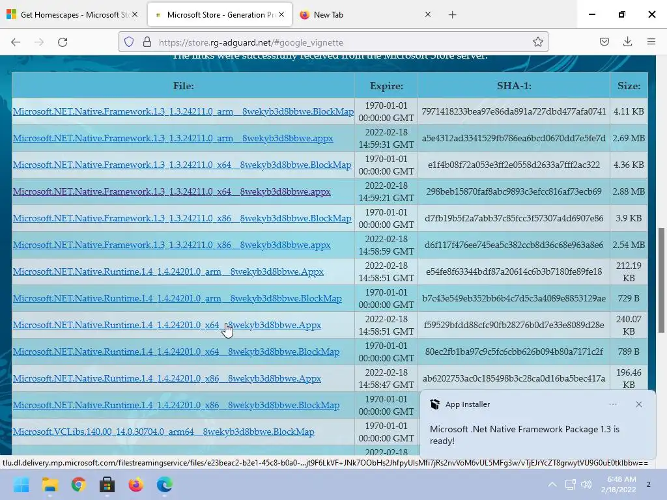Close the New Tab tab
The height and width of the screenshot is (500, 667).
[x=428, y=14]
